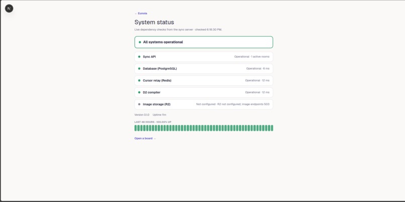
Task: Click the 'Operational · 6 ms' value
Action: pos(258,69)
